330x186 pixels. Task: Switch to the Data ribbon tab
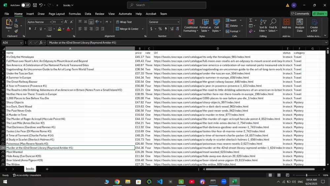pos(88,14)
